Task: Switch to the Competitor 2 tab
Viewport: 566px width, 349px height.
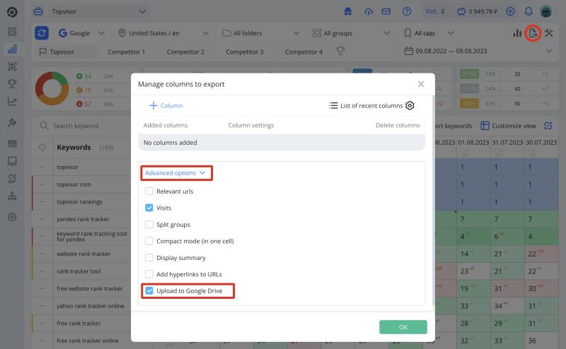Action: click(185, 52)
